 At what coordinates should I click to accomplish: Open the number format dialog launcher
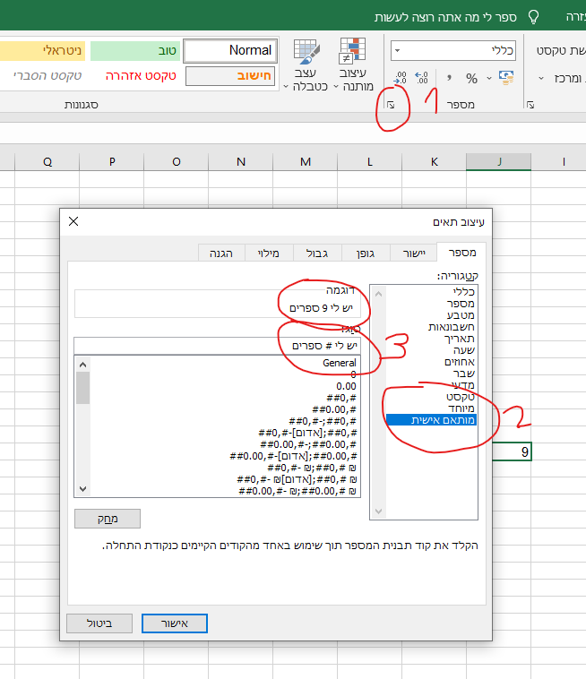click(391, 105)
